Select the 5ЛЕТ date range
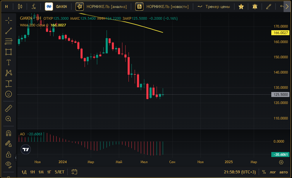The image size is (292, 178). click(x=59, y=172)
